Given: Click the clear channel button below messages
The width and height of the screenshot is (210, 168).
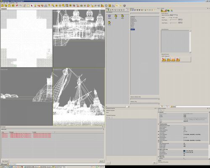Looking at the screenshot, I should (5, 161).
